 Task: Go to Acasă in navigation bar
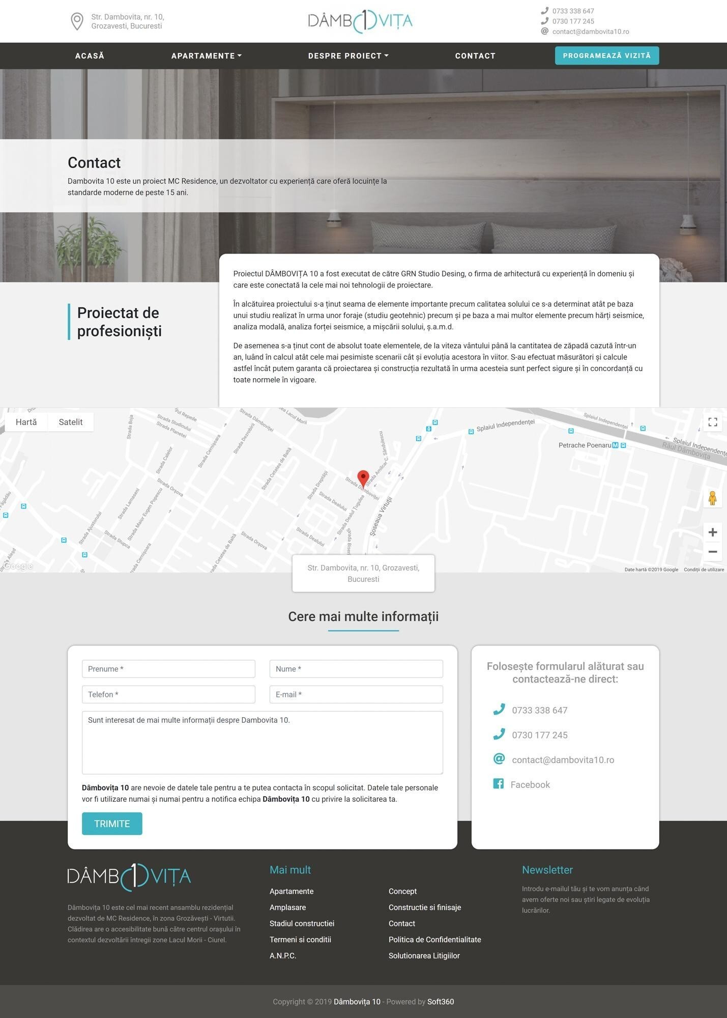(90, 56)
